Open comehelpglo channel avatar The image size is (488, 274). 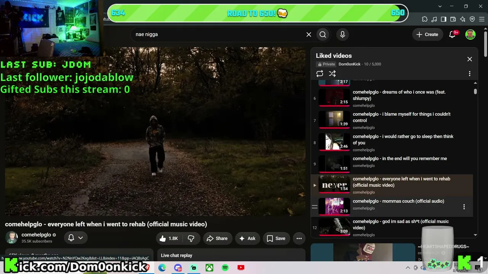pyautogui.click(x=11, y=237)
